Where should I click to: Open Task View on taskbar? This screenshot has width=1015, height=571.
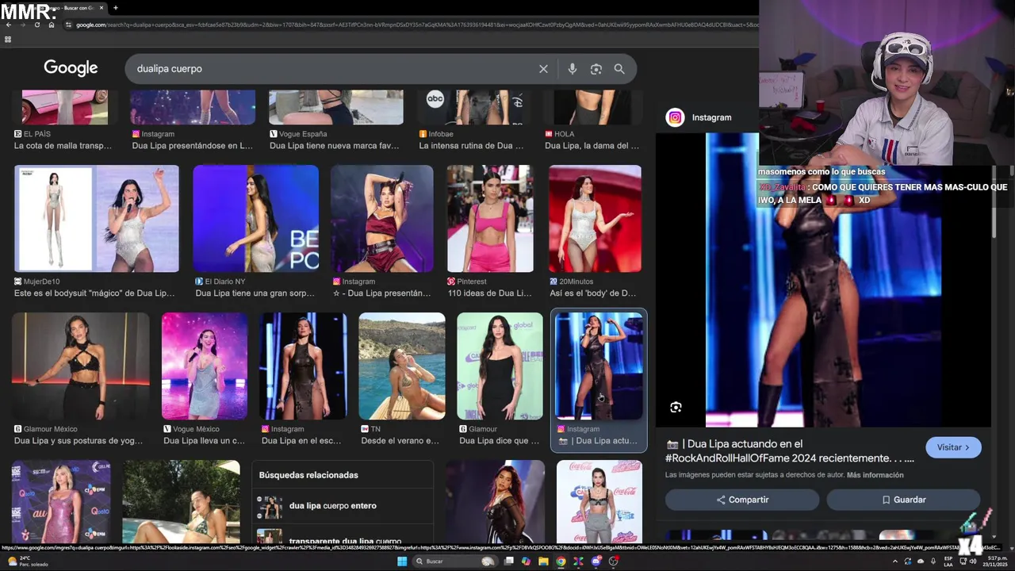[x=508, y=561]
